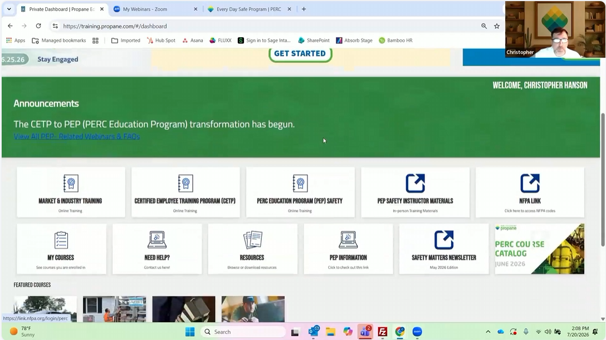This screenshot has width=606, height=340.
Task: Close the My Webinars - Zoom tab
Action: 196,9
